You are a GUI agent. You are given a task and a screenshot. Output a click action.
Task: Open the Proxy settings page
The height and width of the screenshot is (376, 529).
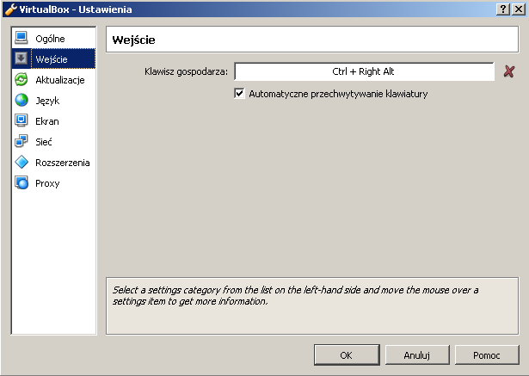53,183
